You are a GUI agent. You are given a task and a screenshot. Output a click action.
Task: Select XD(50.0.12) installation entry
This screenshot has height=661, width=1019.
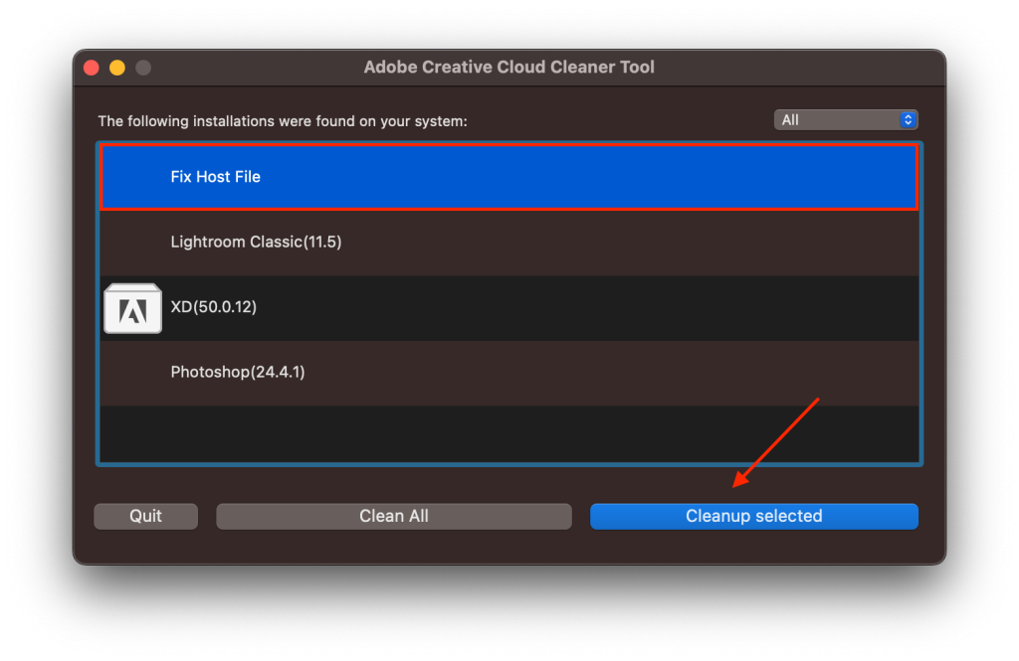(x=509, y=308)
